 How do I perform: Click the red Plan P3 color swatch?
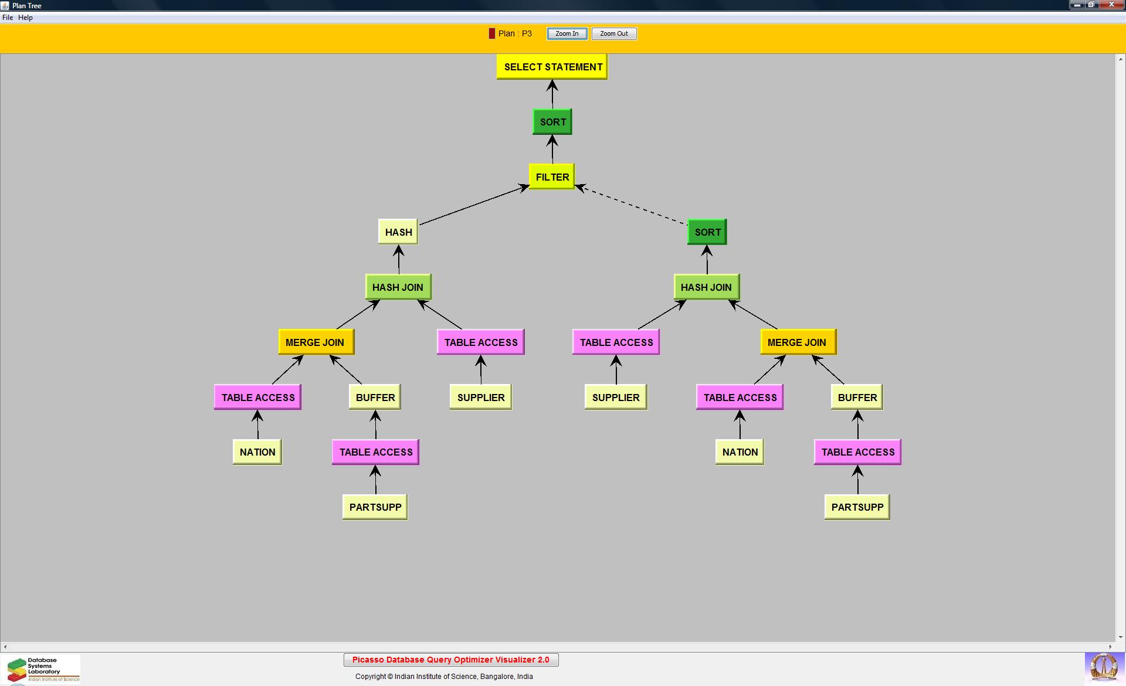click(491, 34)
